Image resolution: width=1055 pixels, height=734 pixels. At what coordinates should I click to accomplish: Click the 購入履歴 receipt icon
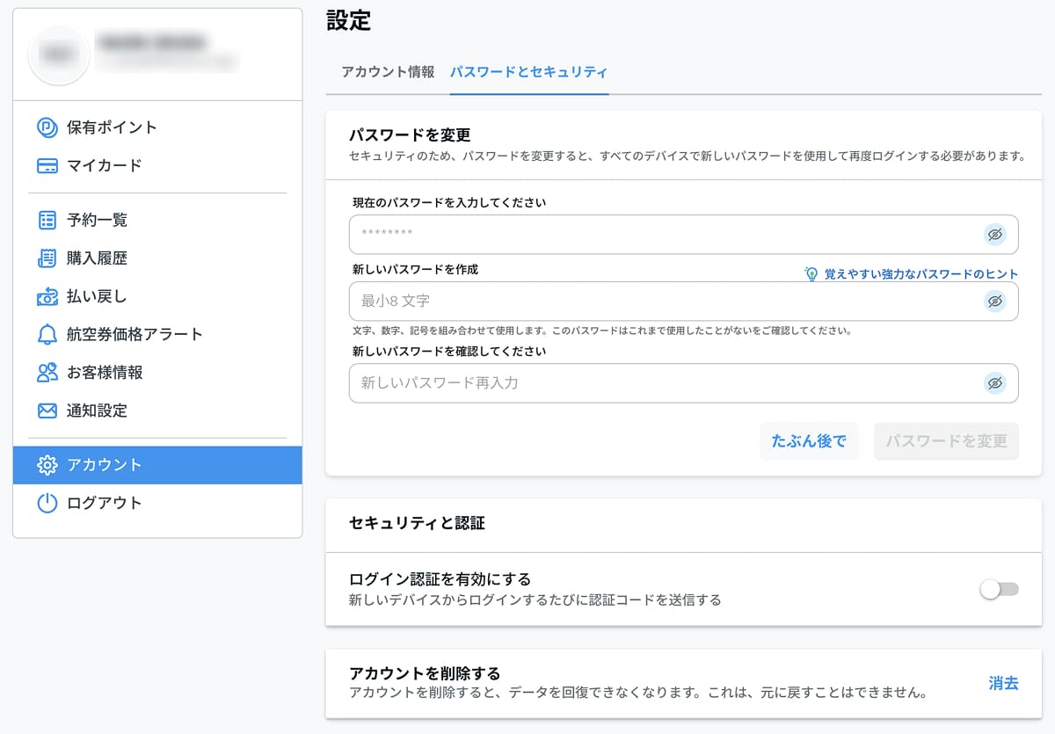click(x=47, y=258)
